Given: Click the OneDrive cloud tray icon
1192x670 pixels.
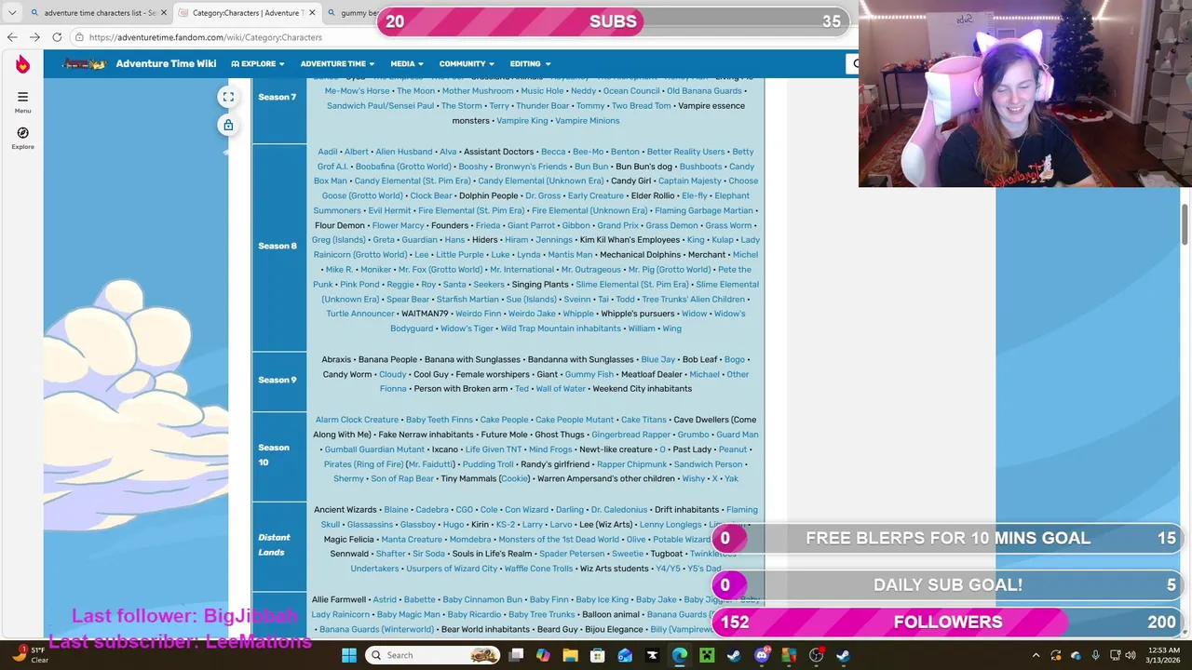Looking at the screenshot, I should pyautogui.click(x=1076, y=655).
